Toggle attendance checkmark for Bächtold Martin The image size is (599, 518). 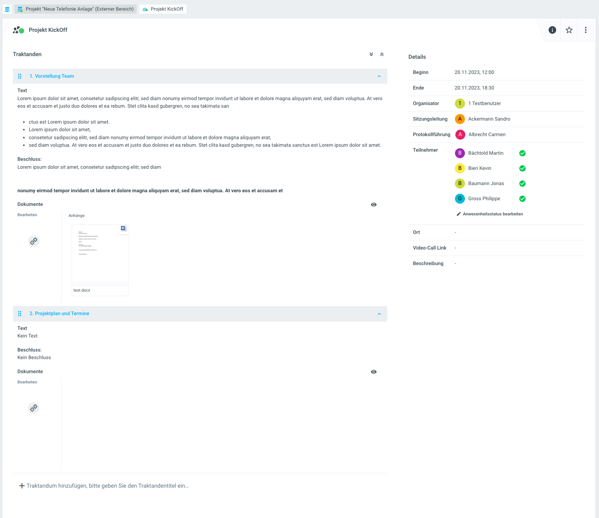point(522,153)
